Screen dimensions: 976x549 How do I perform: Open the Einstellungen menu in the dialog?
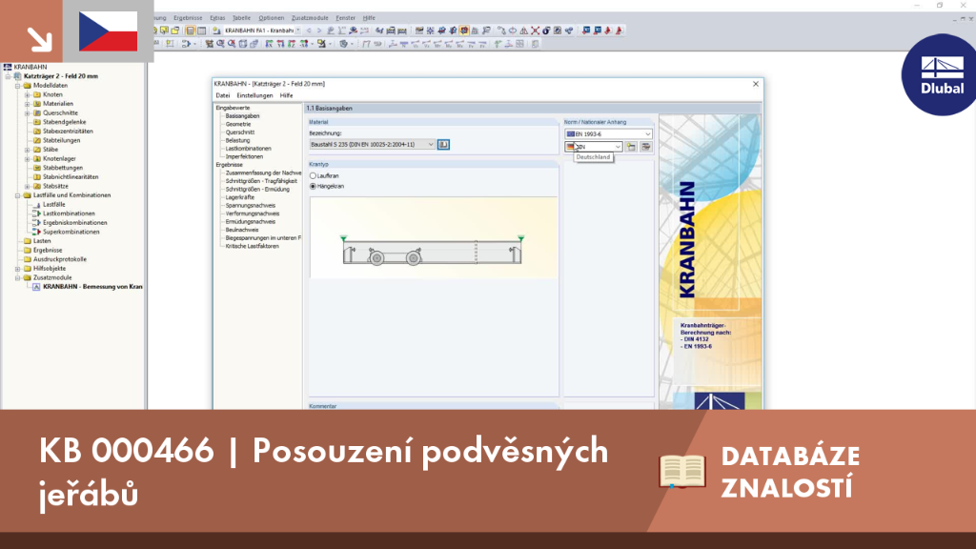254,96
